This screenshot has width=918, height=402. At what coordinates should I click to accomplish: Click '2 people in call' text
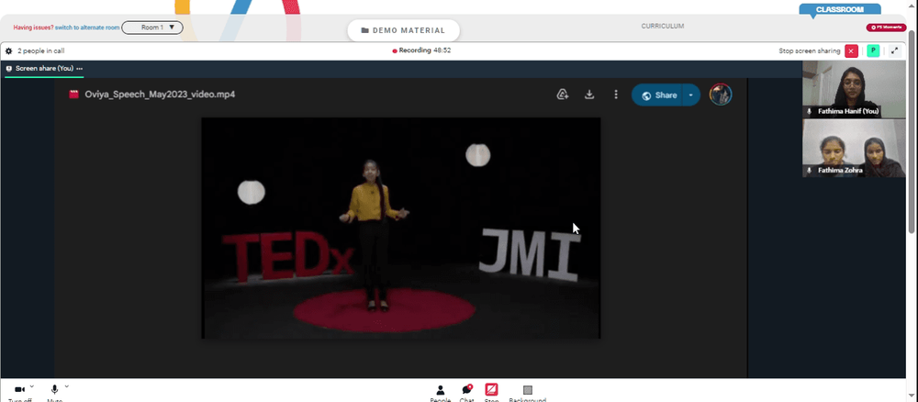[x=41, y=50]
